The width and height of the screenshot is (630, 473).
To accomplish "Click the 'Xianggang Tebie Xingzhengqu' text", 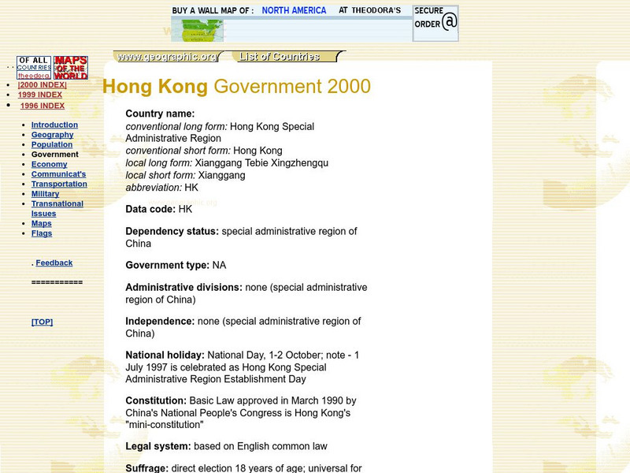I will pos(261,163).
